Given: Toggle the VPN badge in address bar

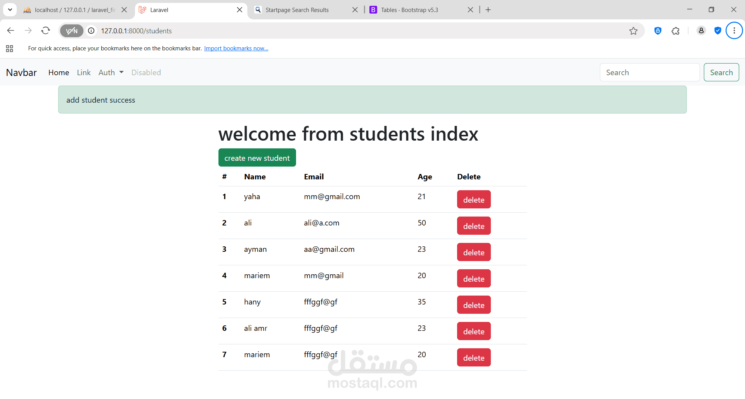Looking at the screenshot, I should [x=72, y=31].
